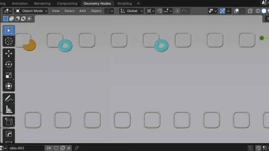Image resolution: width=269 pixels, height=151 pixels.
Task: Activate the Move tool
Action: [x=9, y=54]
